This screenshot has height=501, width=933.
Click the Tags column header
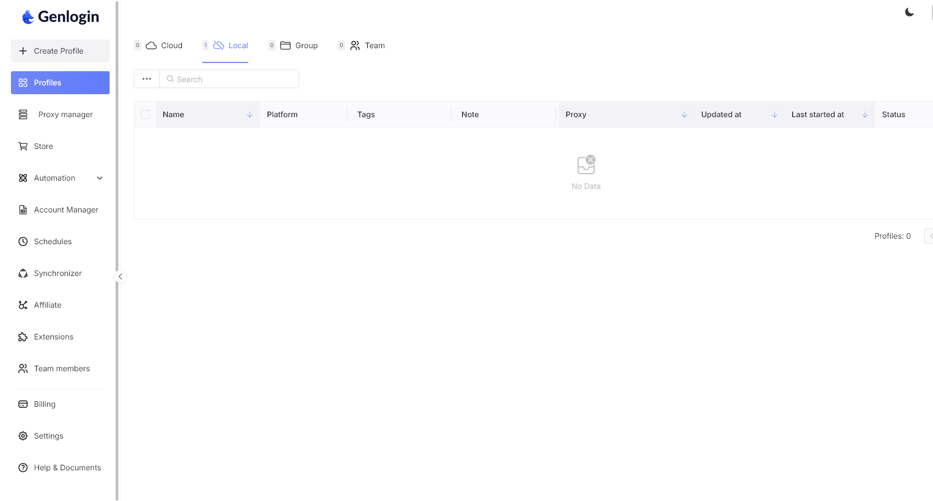click(x=400, y=114)
